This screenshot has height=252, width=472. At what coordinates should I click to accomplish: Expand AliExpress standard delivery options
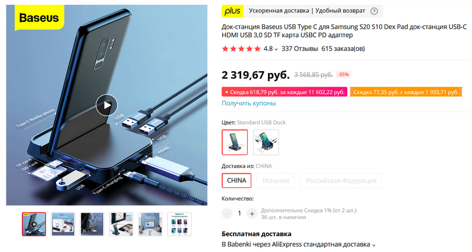(374, 245)
